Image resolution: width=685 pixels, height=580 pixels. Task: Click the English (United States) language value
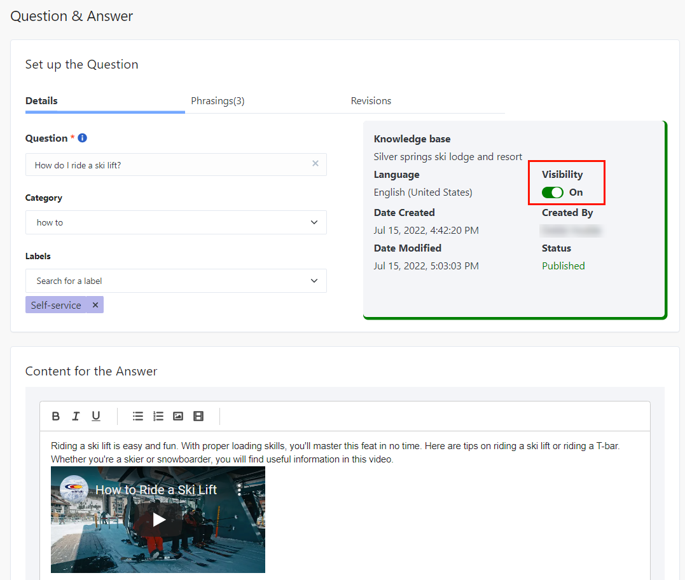(x=423, y=192)
